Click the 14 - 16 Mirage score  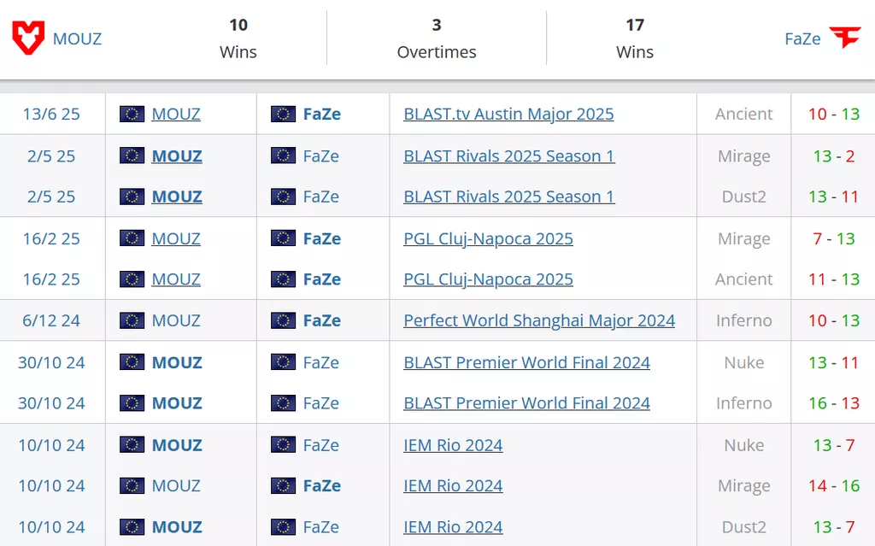click(x=834, y=486)
